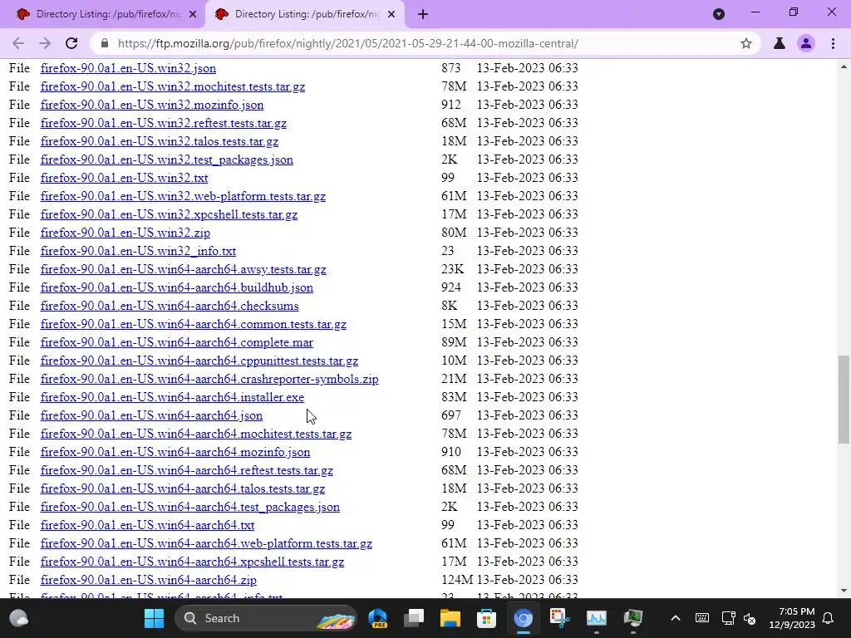Download win64-aarch64.crashreporter-symbols.zip
The width and height of the screenshot is (851, 638).
click(209, 379)
